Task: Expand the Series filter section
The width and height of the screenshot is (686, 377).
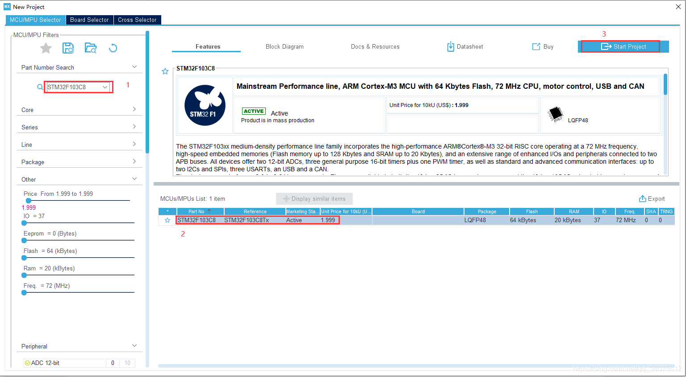Action: click(134, 127)
